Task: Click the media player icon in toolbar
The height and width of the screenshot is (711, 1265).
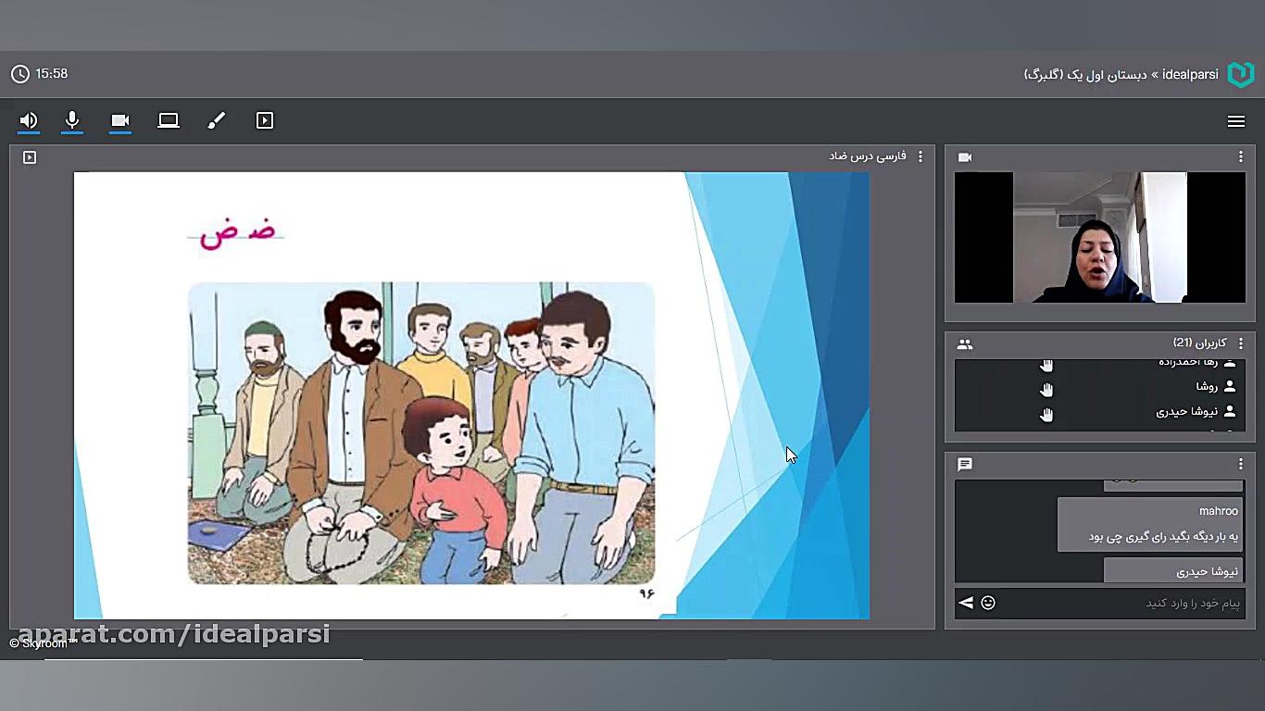Action: 265,120
